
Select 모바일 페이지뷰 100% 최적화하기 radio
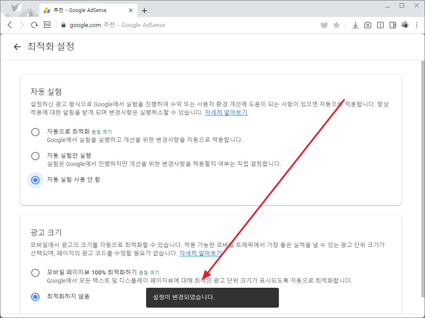[35, 273]
